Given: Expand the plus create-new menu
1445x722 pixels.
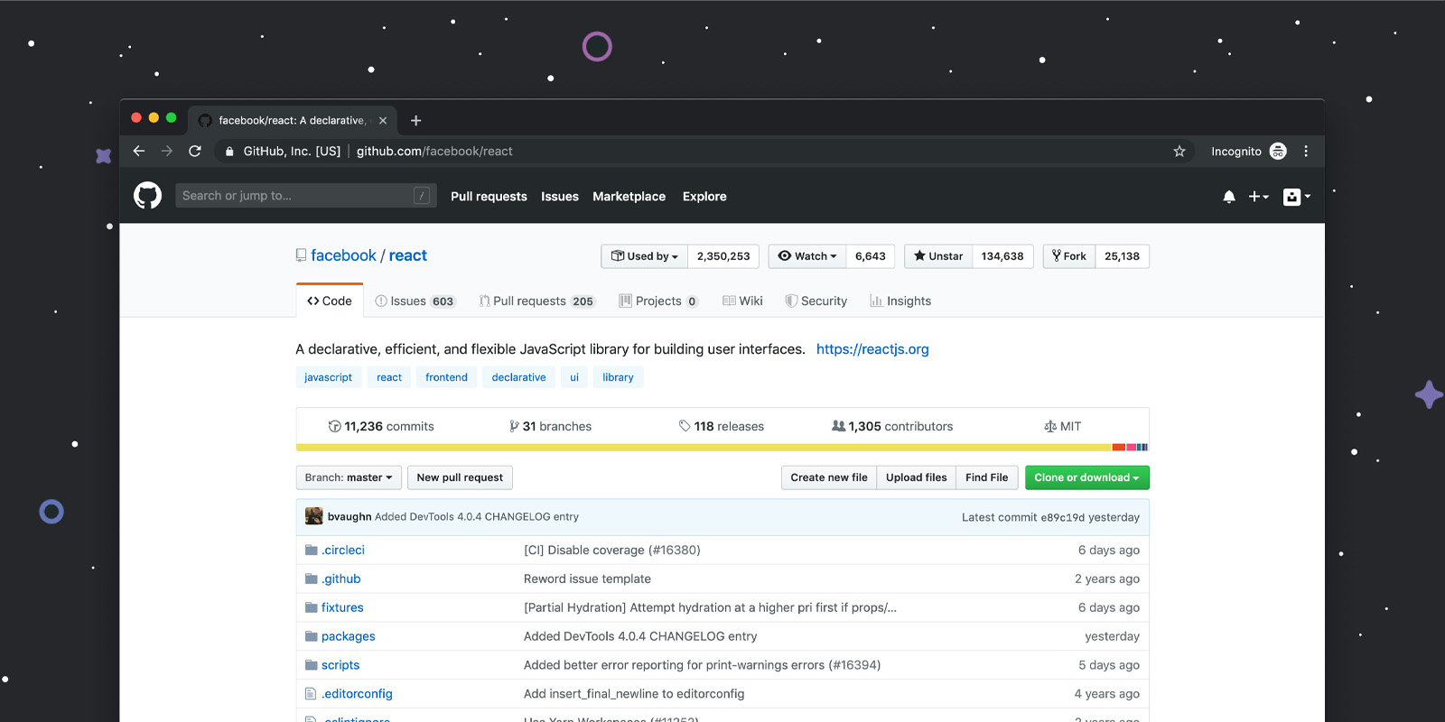Looking at the screenshot, I should click(x=1258, y=197).
